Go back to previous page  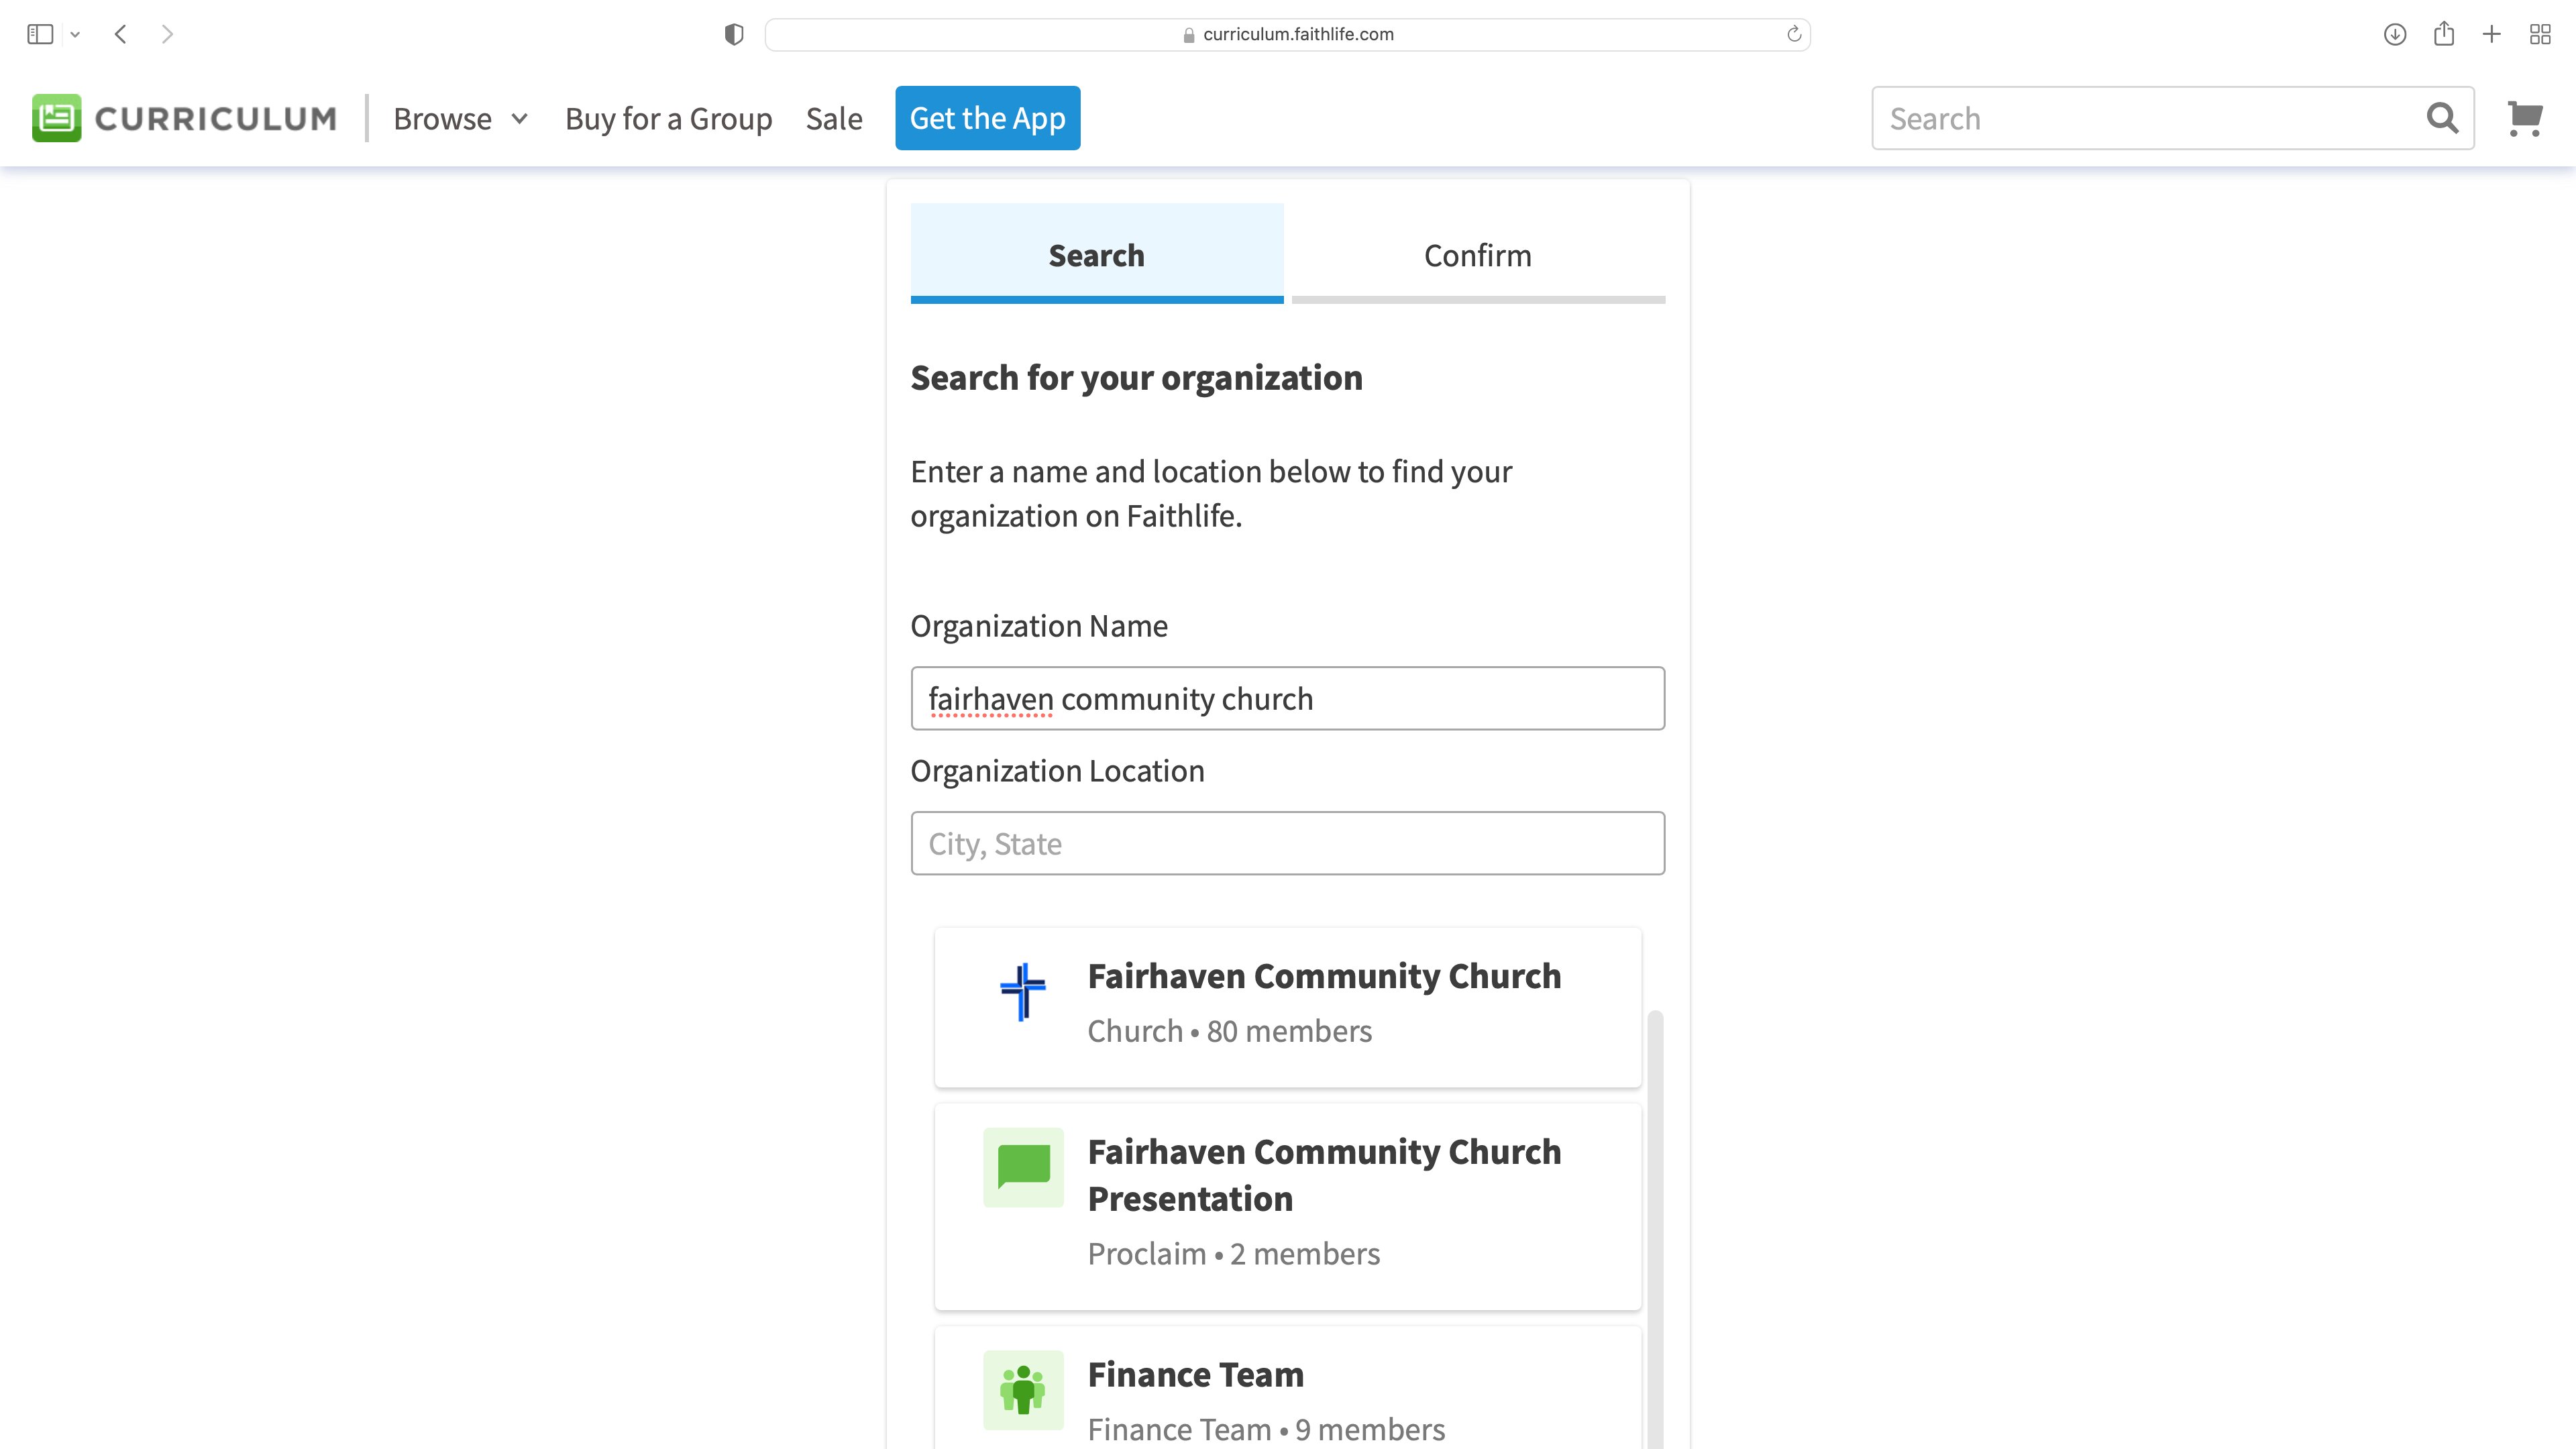tap(121, 34)
